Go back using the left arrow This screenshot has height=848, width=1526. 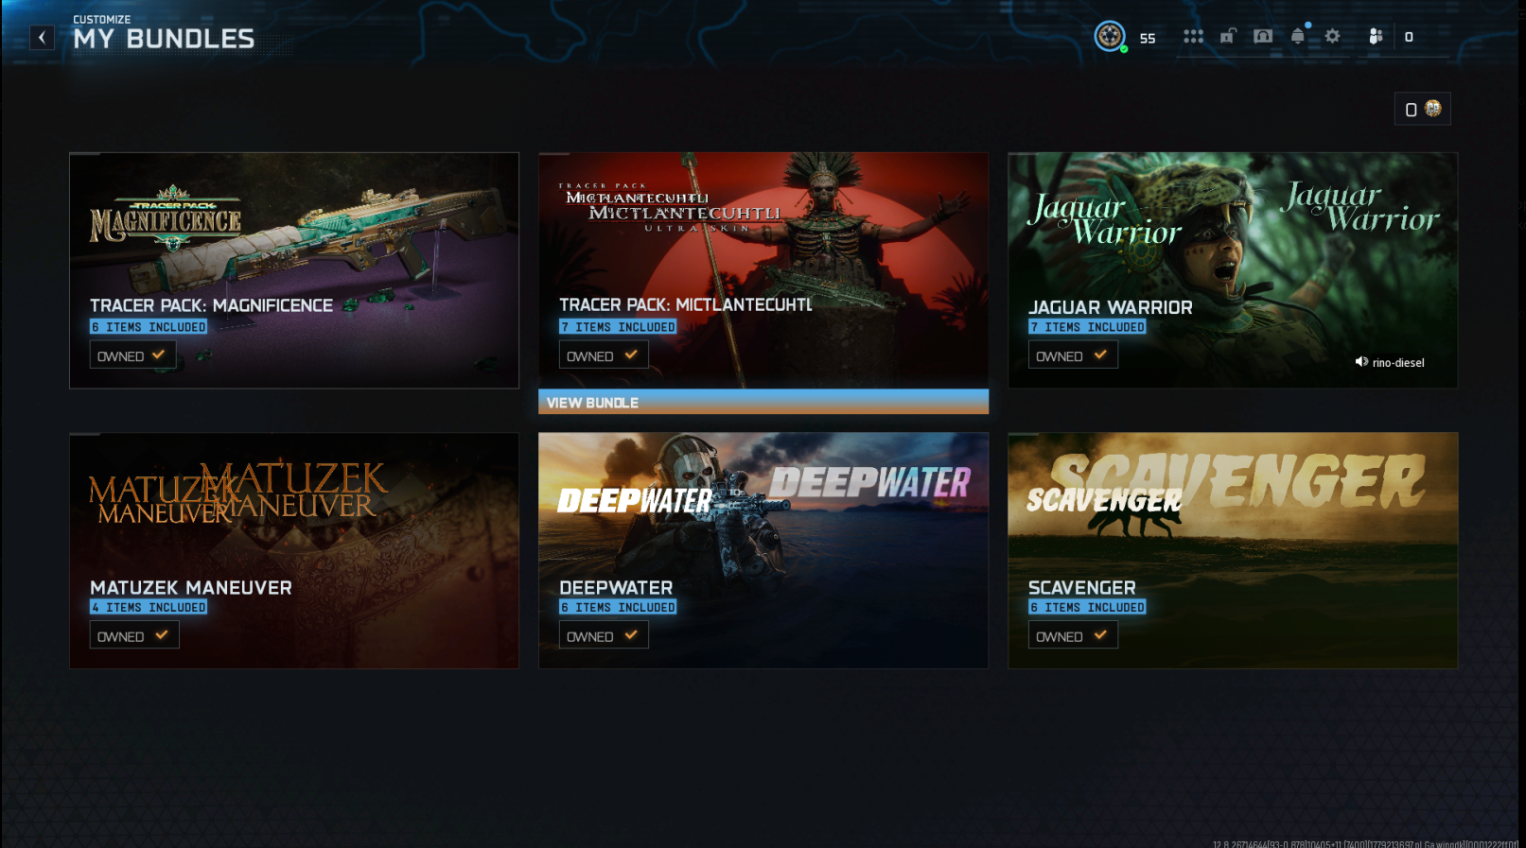coord(42,38)
